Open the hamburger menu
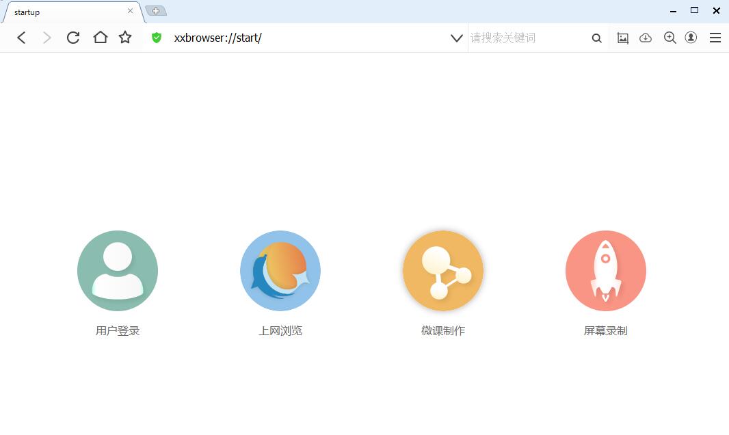Image resolution: width=729 pixels, height=435 pixels. point(715,38)
